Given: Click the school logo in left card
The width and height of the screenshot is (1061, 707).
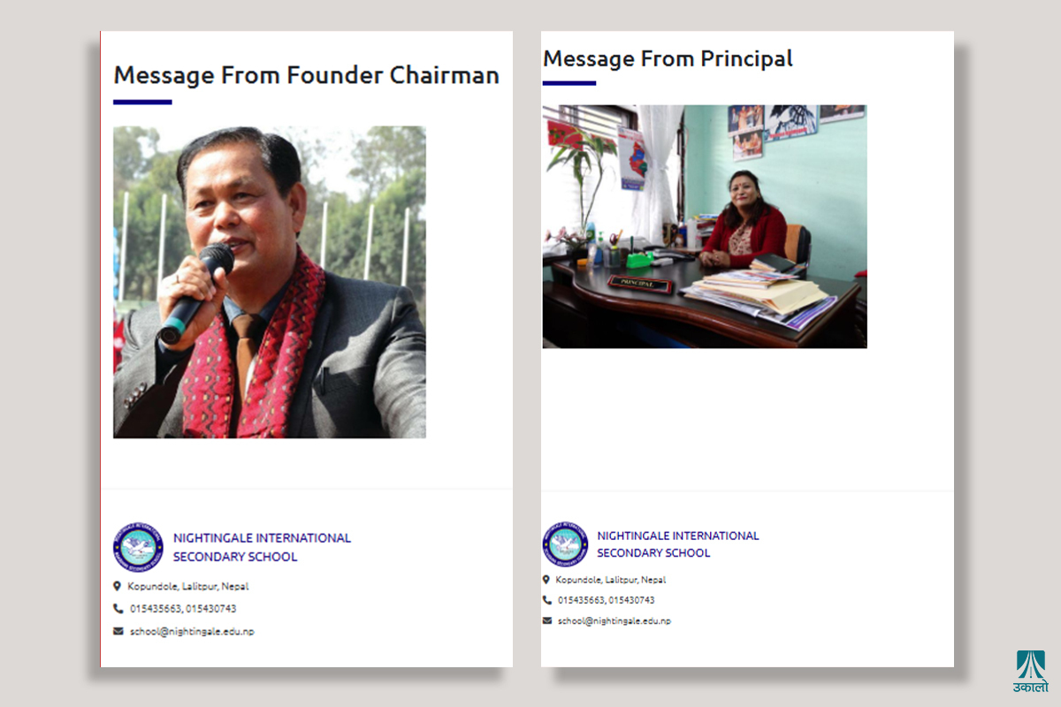Looking at the screenshot, I should (x=138, y=547).
